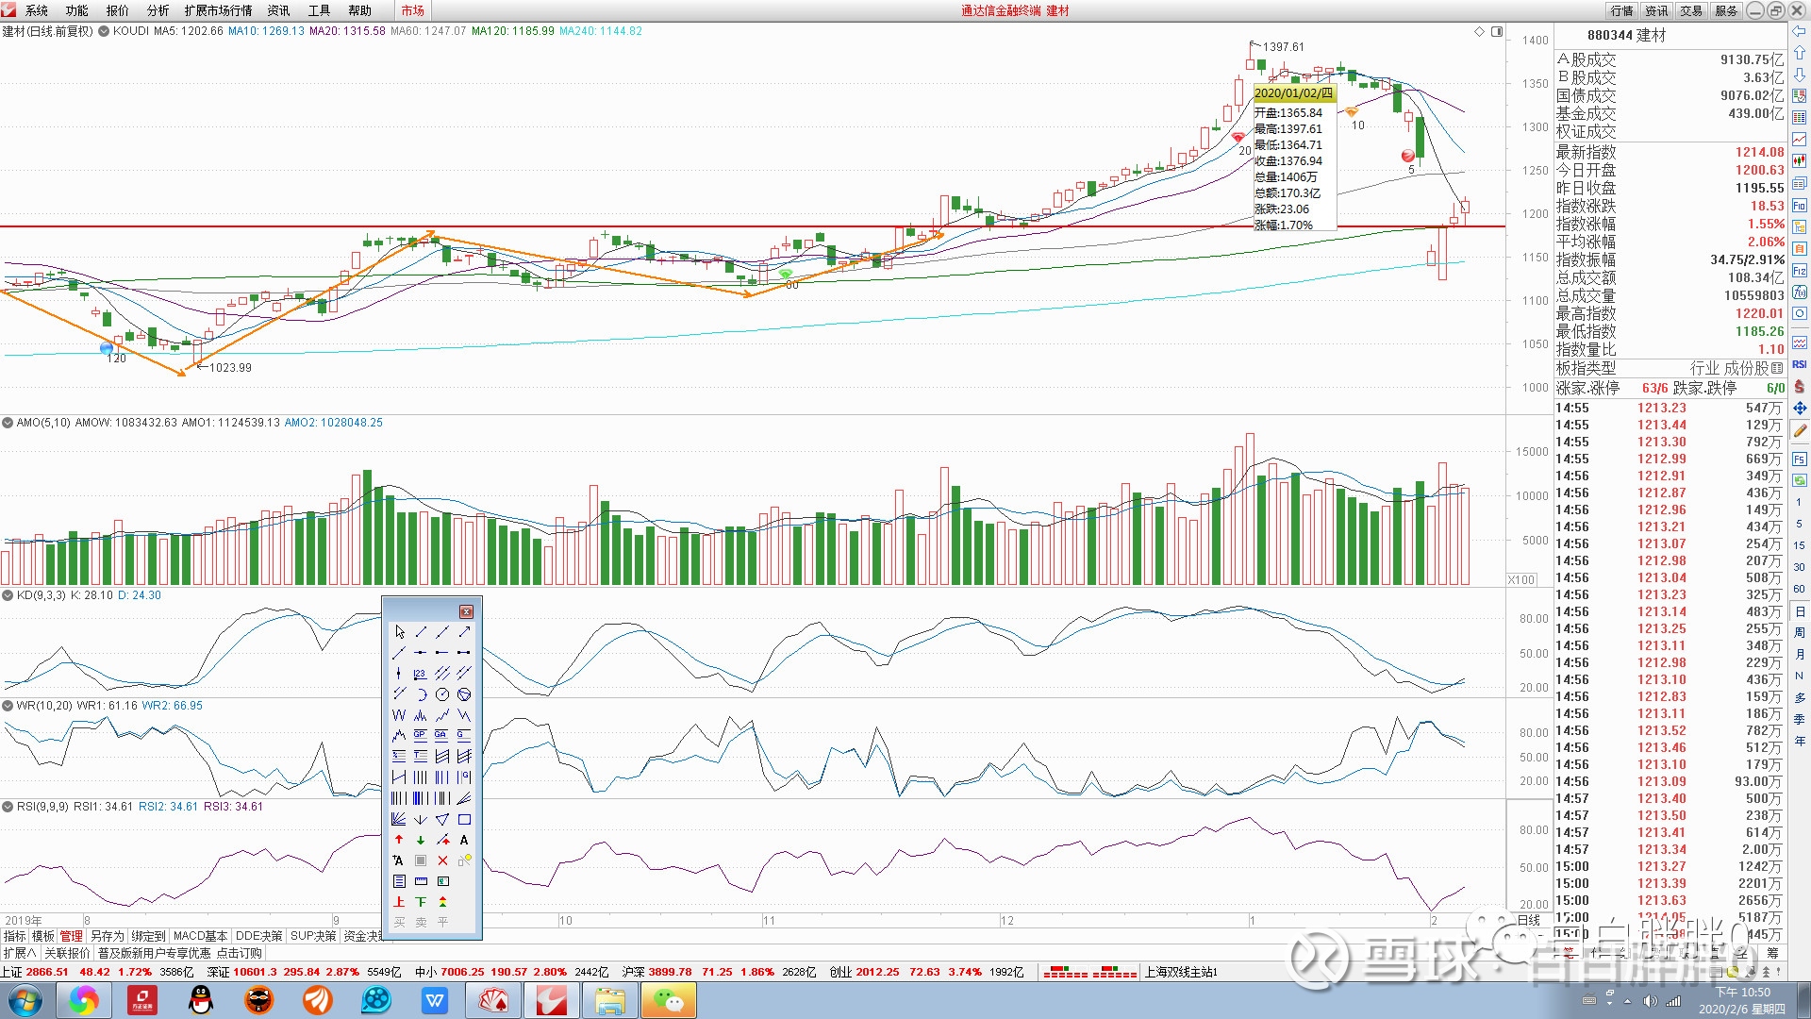Screen dimensions: 1811x1019
Task: Toggle the AMO indicator round marker
Action: pyautogui.click(x=8, y=423)
